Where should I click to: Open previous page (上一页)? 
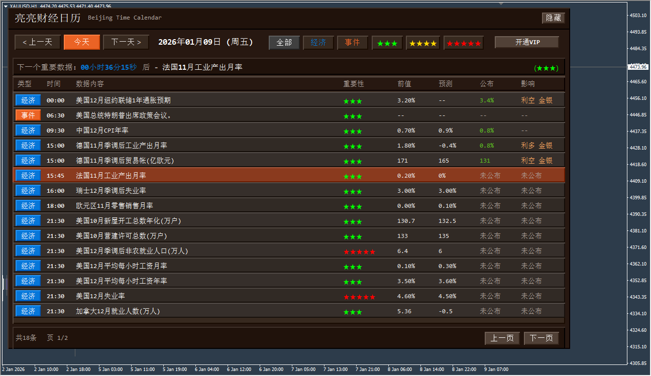coord(502,338)
